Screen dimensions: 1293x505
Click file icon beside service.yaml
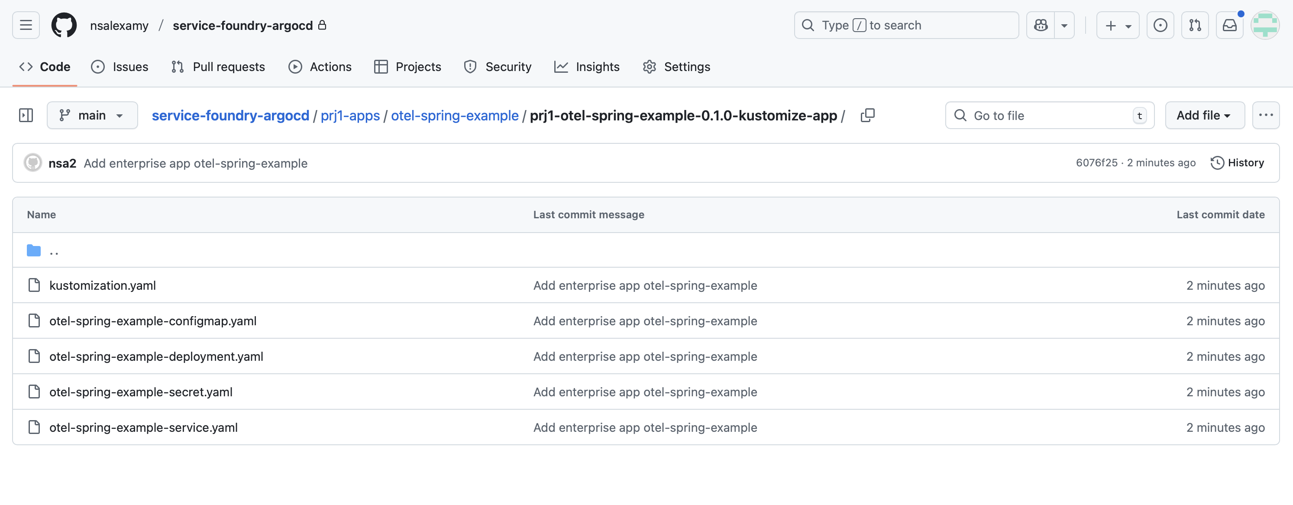tap(34, 427)
